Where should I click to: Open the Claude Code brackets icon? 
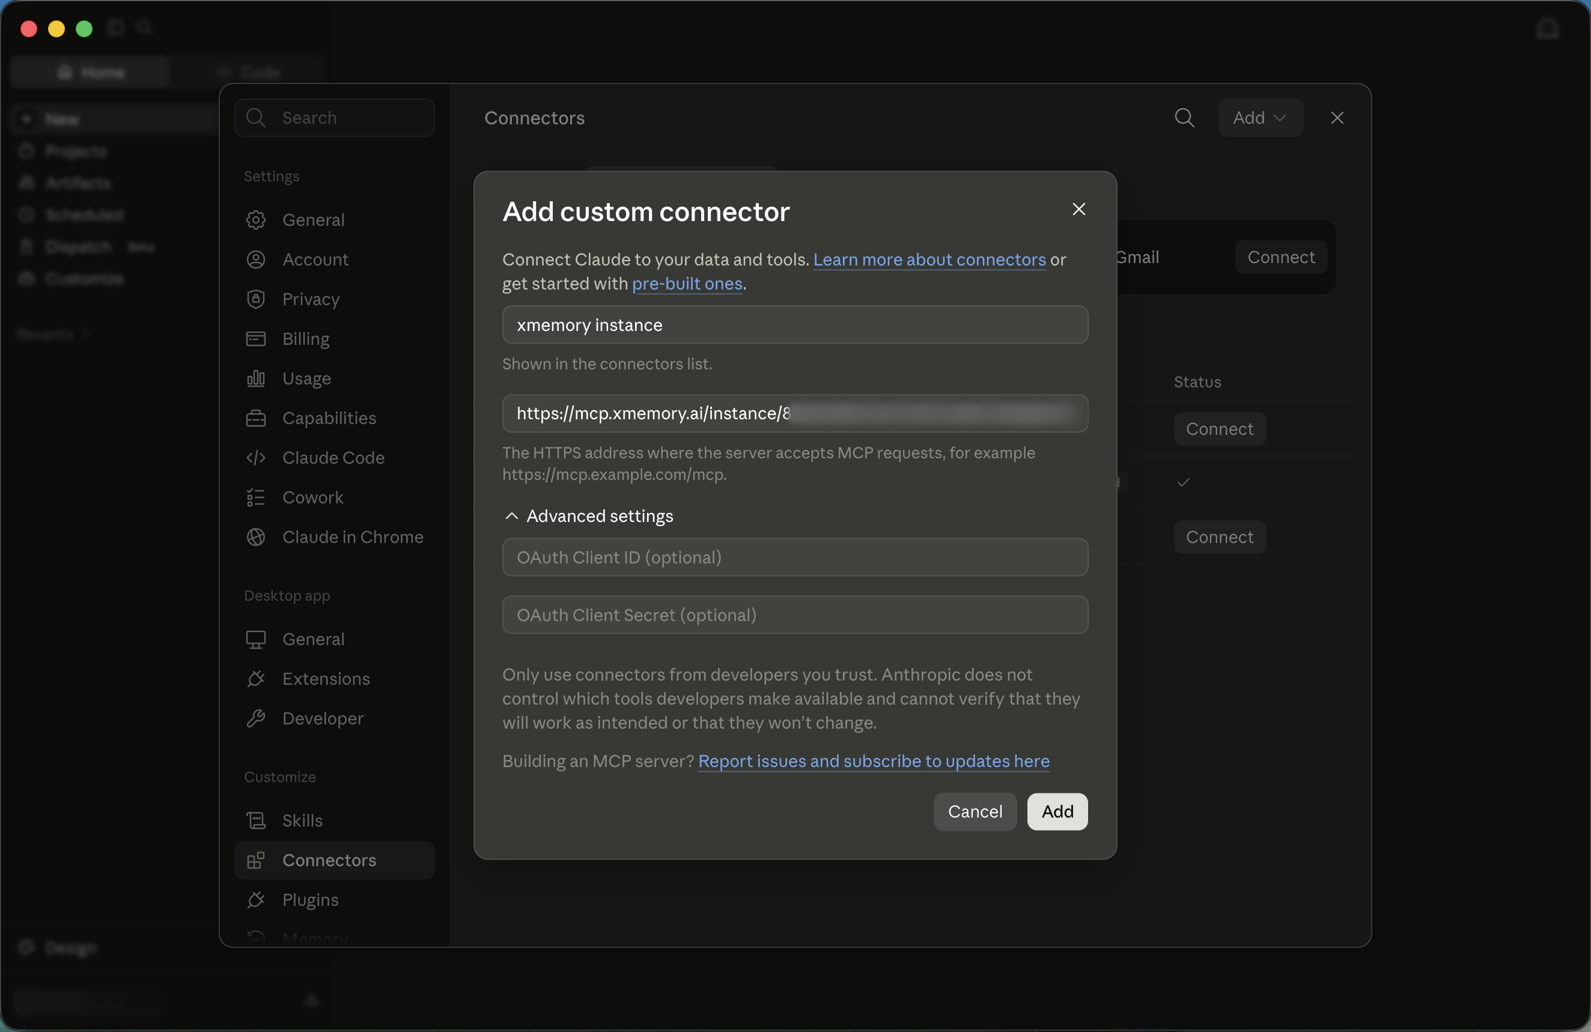click(255, 458)
